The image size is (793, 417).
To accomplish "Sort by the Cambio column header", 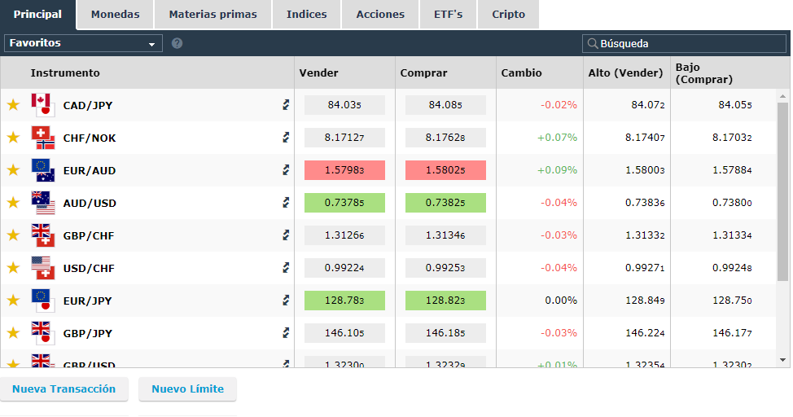I will [x=521, y=73].
